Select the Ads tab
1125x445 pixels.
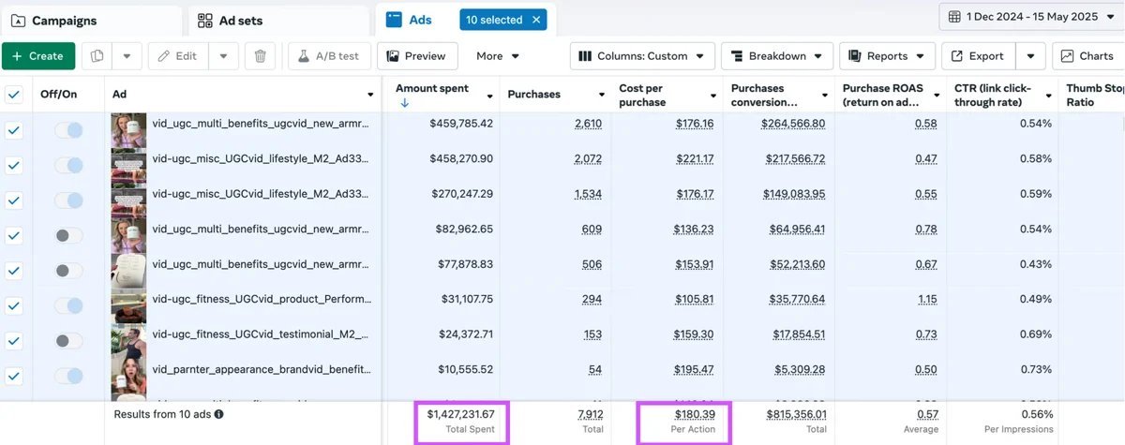click(409, 20)
